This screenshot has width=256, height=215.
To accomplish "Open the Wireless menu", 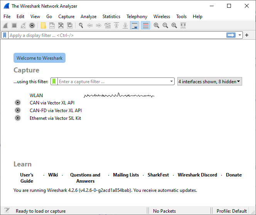I will click(x=162, y=17).
